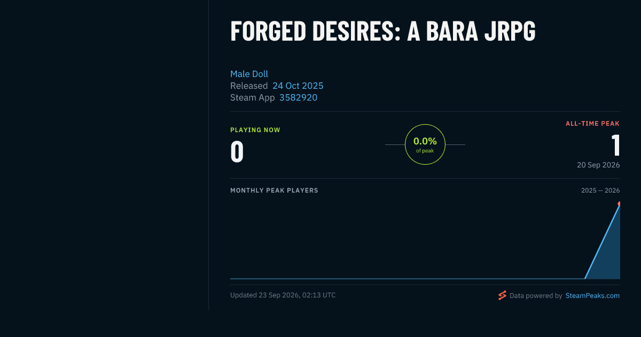Click the All-Time Peak label
The width and height of the screenshot is (641, 337).
(593, 124)
